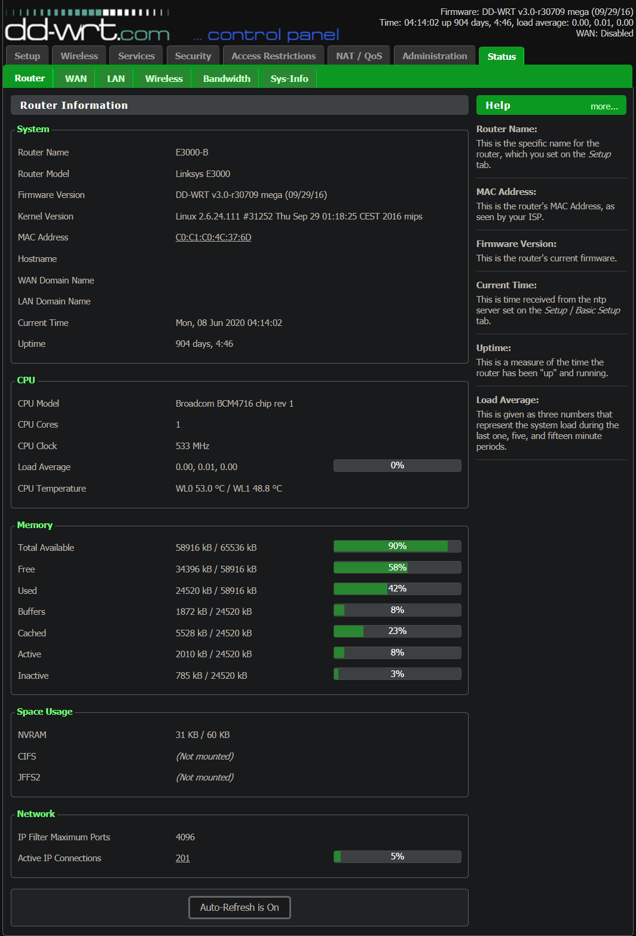
Task: Open the WAN status sub-tab
Action: [x=75, y=78]
